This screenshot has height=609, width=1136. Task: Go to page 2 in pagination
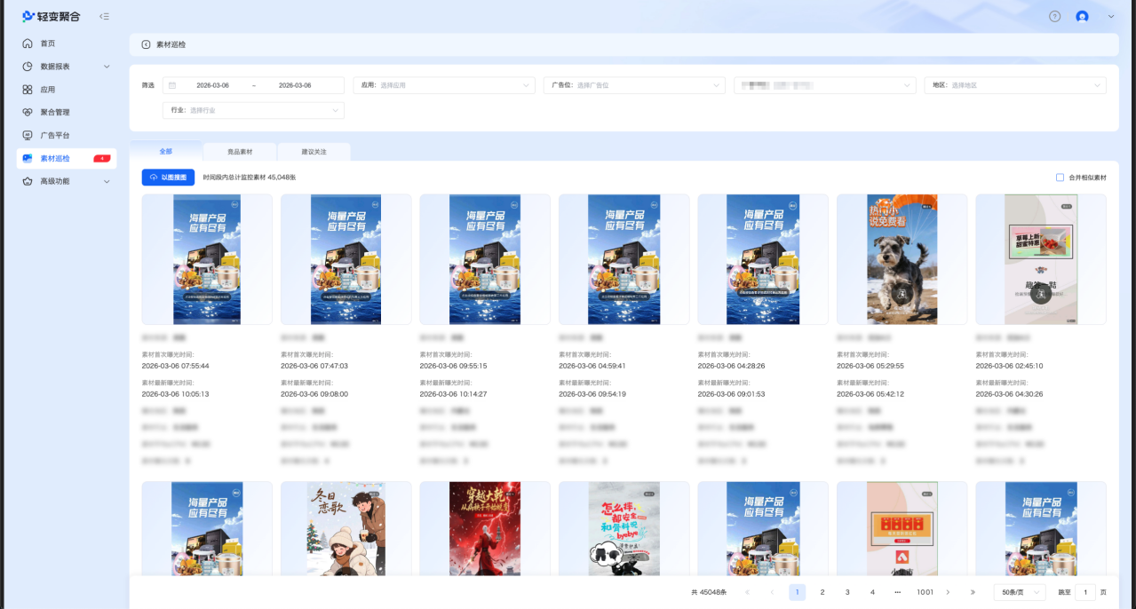coord(822,592)
